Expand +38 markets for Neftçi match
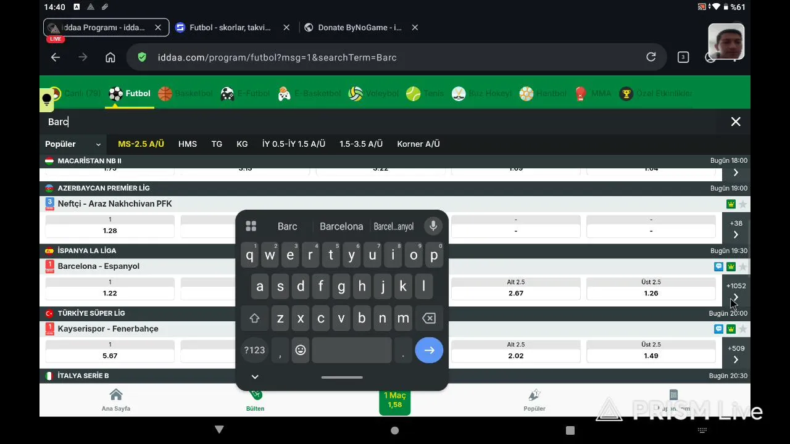Viewport: 790px width, 444px height. pos(736,229)
